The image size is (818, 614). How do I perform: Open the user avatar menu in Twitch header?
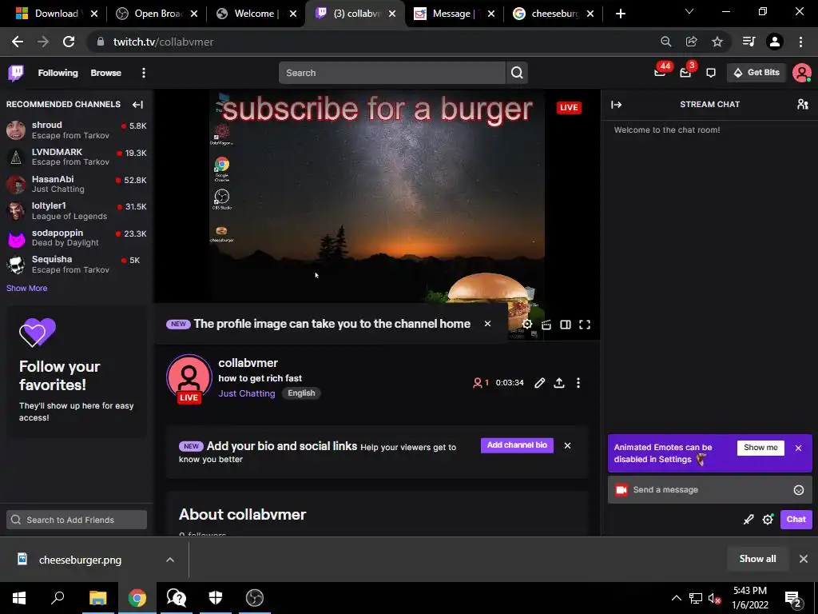coord(801,73)
